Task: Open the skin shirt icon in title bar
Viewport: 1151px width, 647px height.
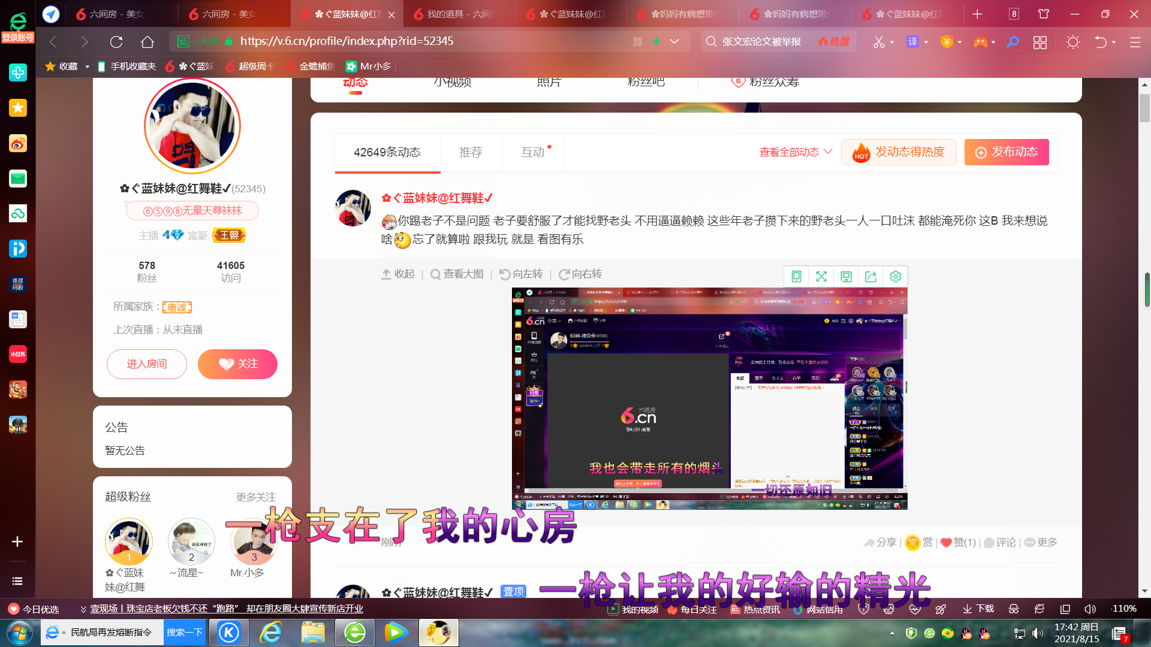Action: coord(1044,14)
